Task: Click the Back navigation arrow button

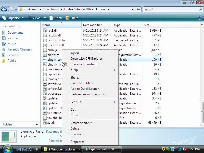Action: click(4, 9)
